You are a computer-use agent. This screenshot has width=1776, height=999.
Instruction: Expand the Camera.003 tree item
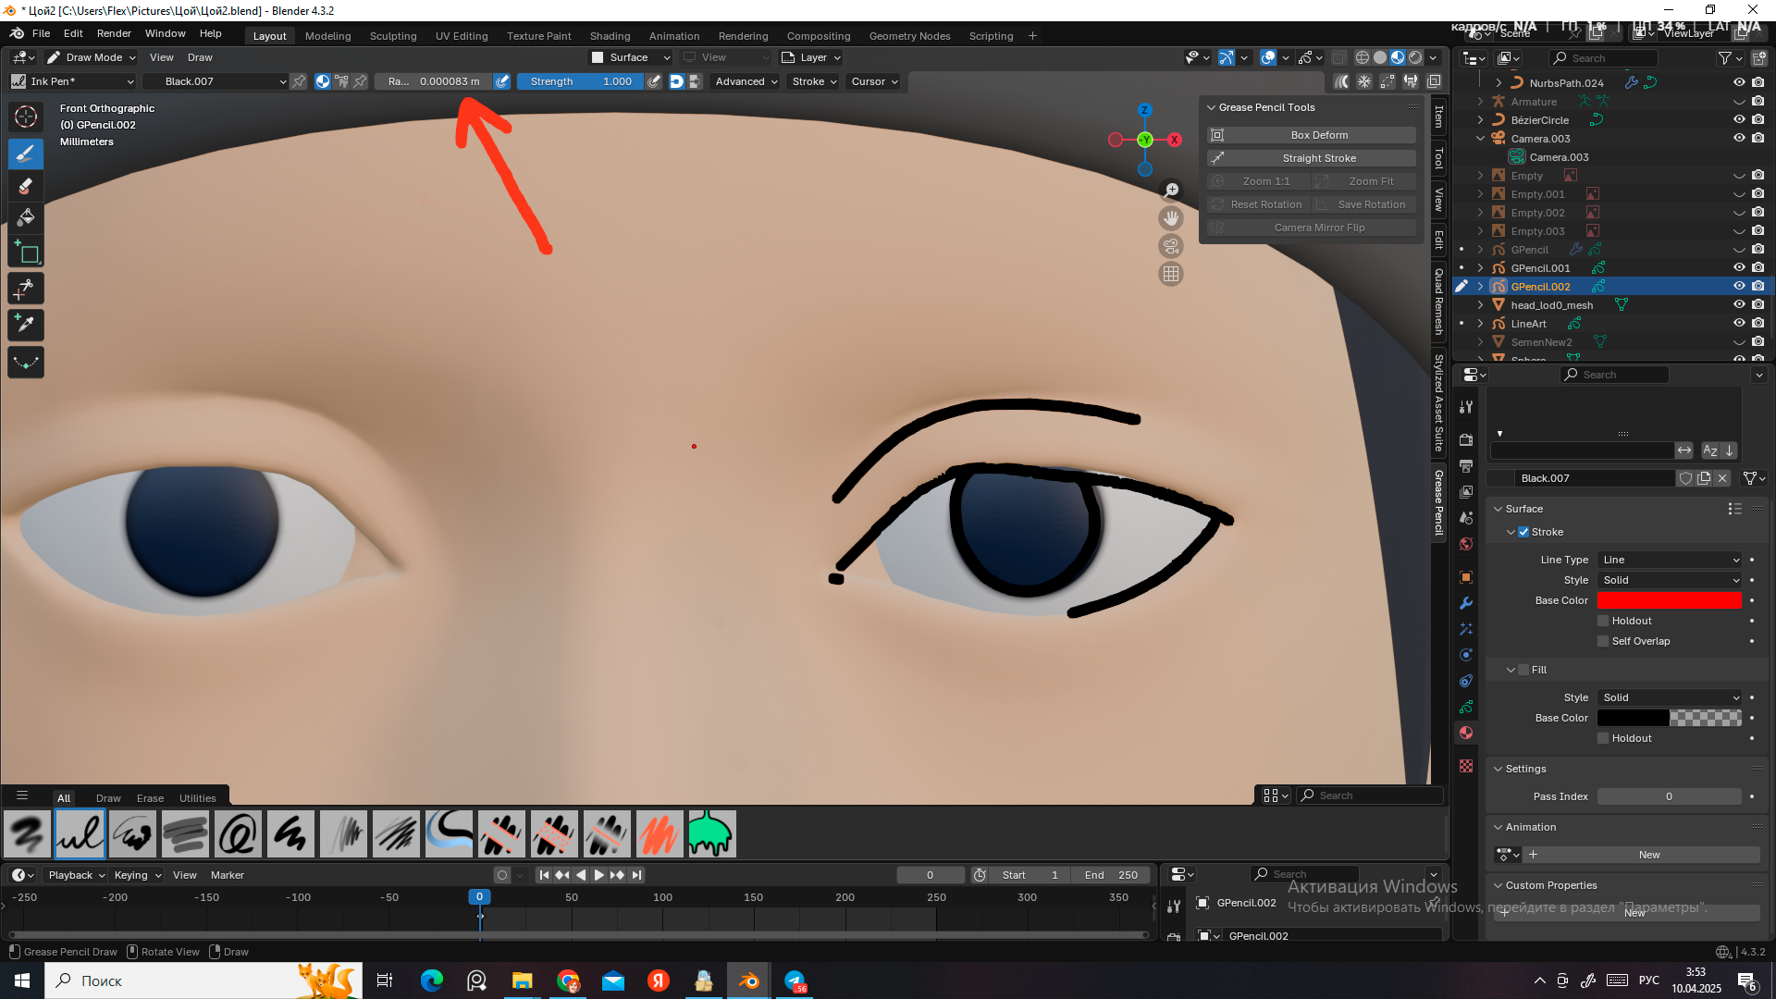click(1480, 139)
